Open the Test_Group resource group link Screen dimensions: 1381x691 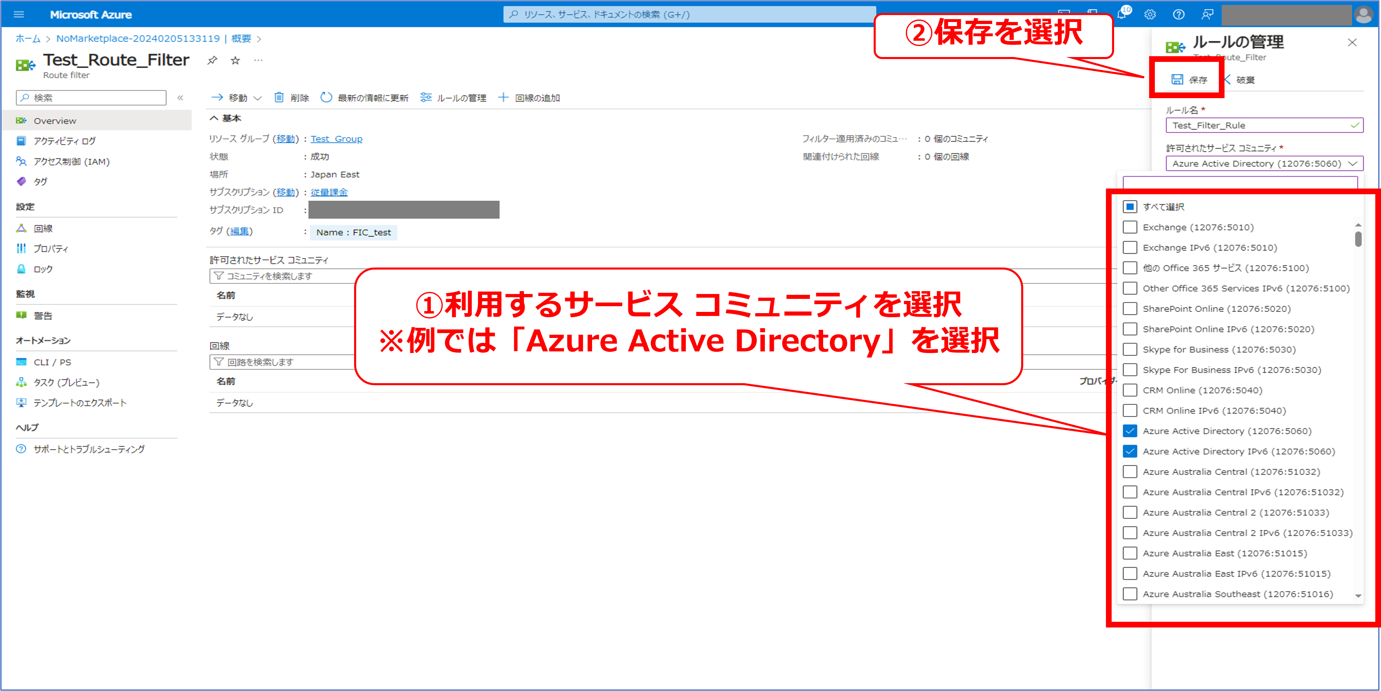(x=336, y=139)
